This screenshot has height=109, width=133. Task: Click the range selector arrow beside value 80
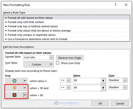pos(103,81)
